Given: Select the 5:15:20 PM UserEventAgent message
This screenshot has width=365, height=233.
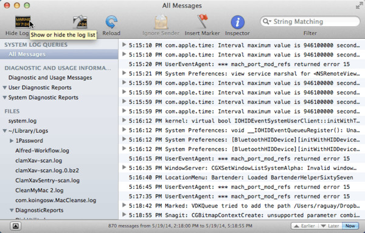Looking at the screenshot, I should 242,64.
